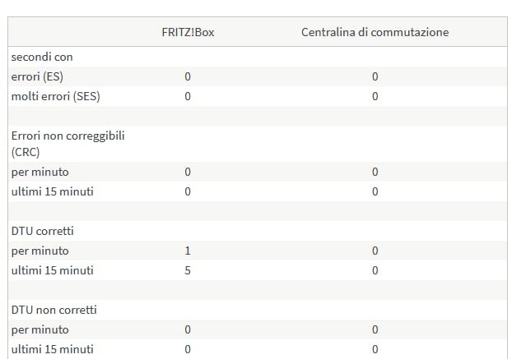Click the DTU corretti section heading
Image resolution: width=512 pixels, height=359 pixels.
click(x=43, y=231)
